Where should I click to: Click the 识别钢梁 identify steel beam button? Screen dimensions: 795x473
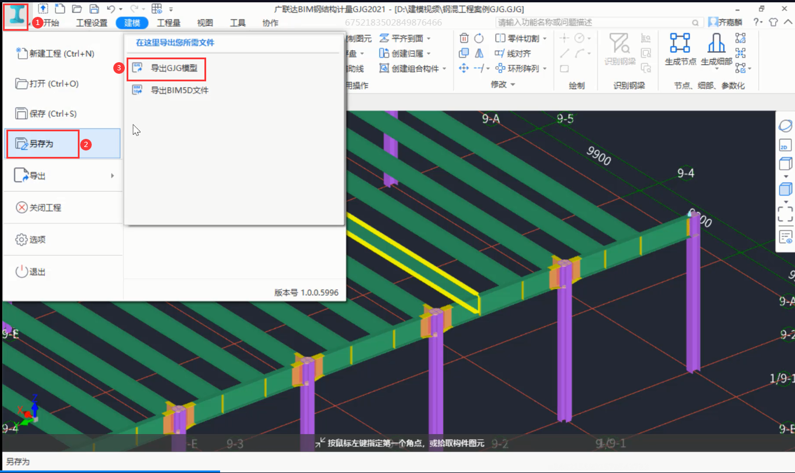(x=620, y=49)
